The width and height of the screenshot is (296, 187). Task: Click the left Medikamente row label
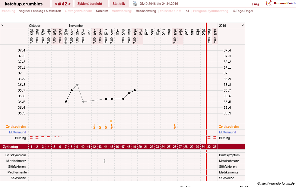(x=17, y=172)
